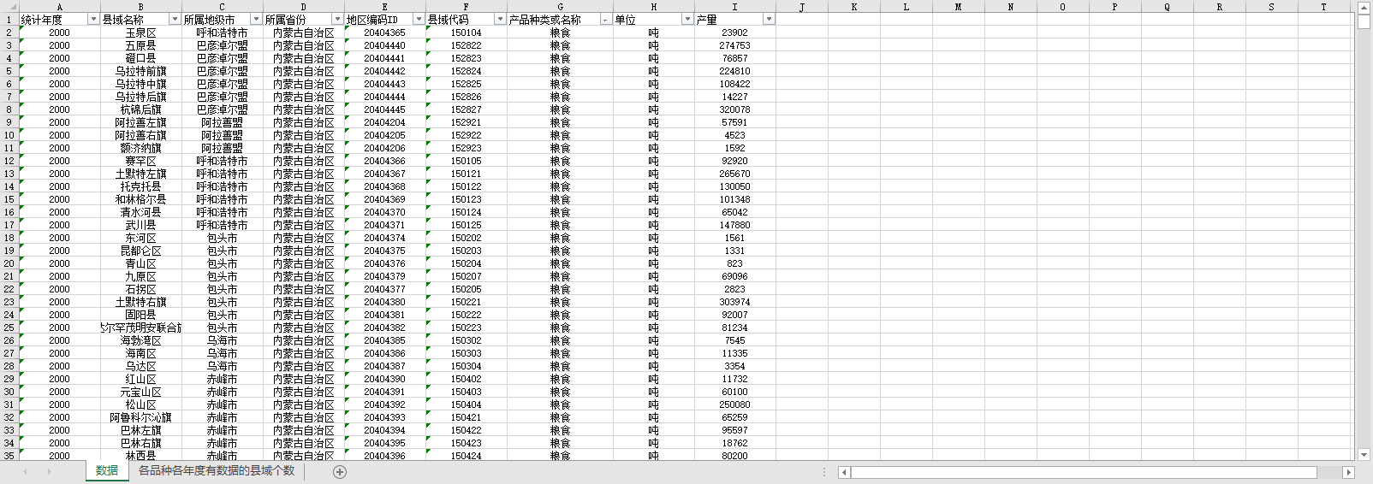The width and height of the screenshot is (1373, 484).
Task: Select cell containing 和林格尔县
Action: [140, 199]
